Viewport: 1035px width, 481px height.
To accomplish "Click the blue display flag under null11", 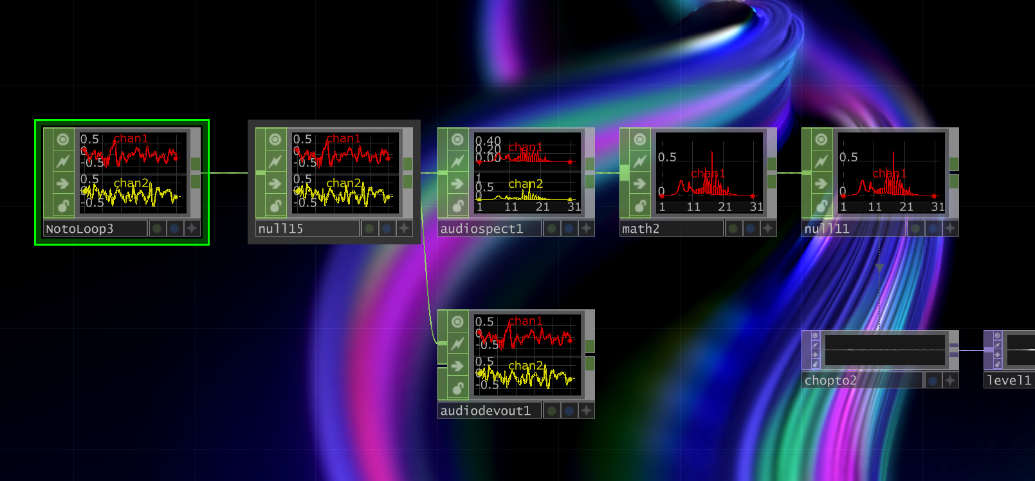I will click(933, 228).
